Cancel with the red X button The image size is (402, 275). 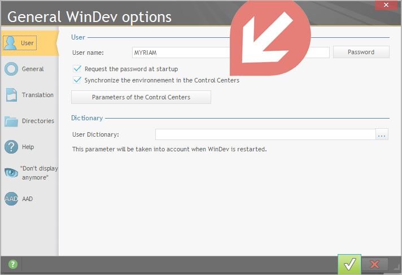[374, 264]
